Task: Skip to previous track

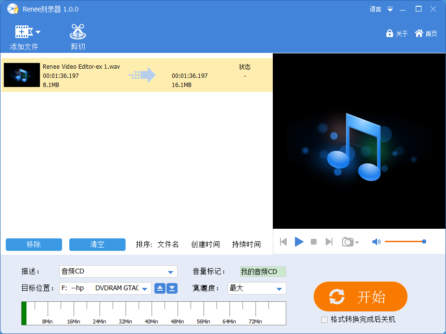Action: pyautogui.click(x=283, y=242)
